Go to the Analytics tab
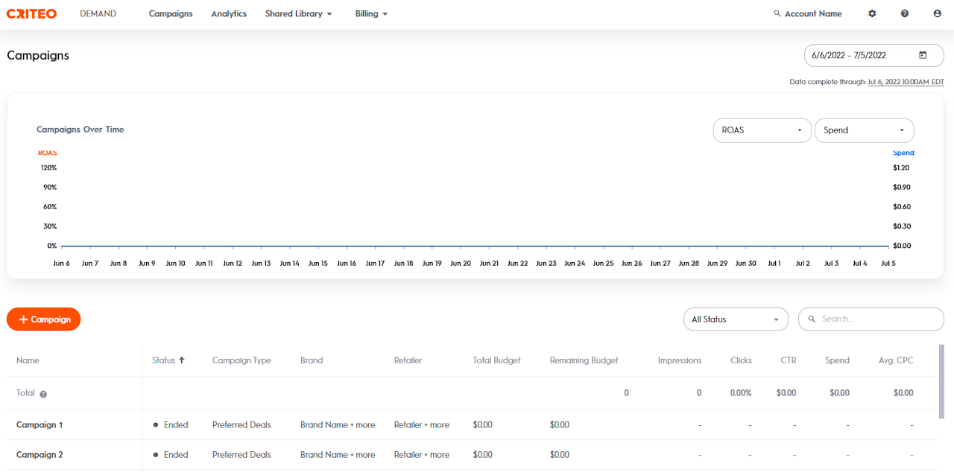954x472 pixels. pyautogui.click(x=229, y=13)
